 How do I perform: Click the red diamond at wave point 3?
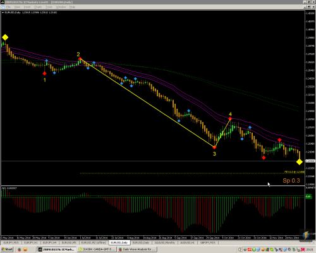click(214, 147)
